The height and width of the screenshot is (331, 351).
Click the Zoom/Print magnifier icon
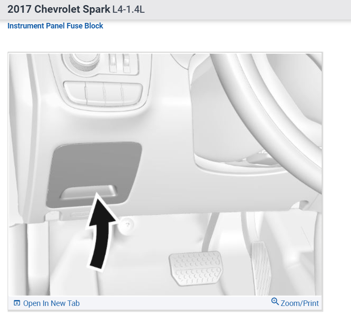(x=275, y=302)
